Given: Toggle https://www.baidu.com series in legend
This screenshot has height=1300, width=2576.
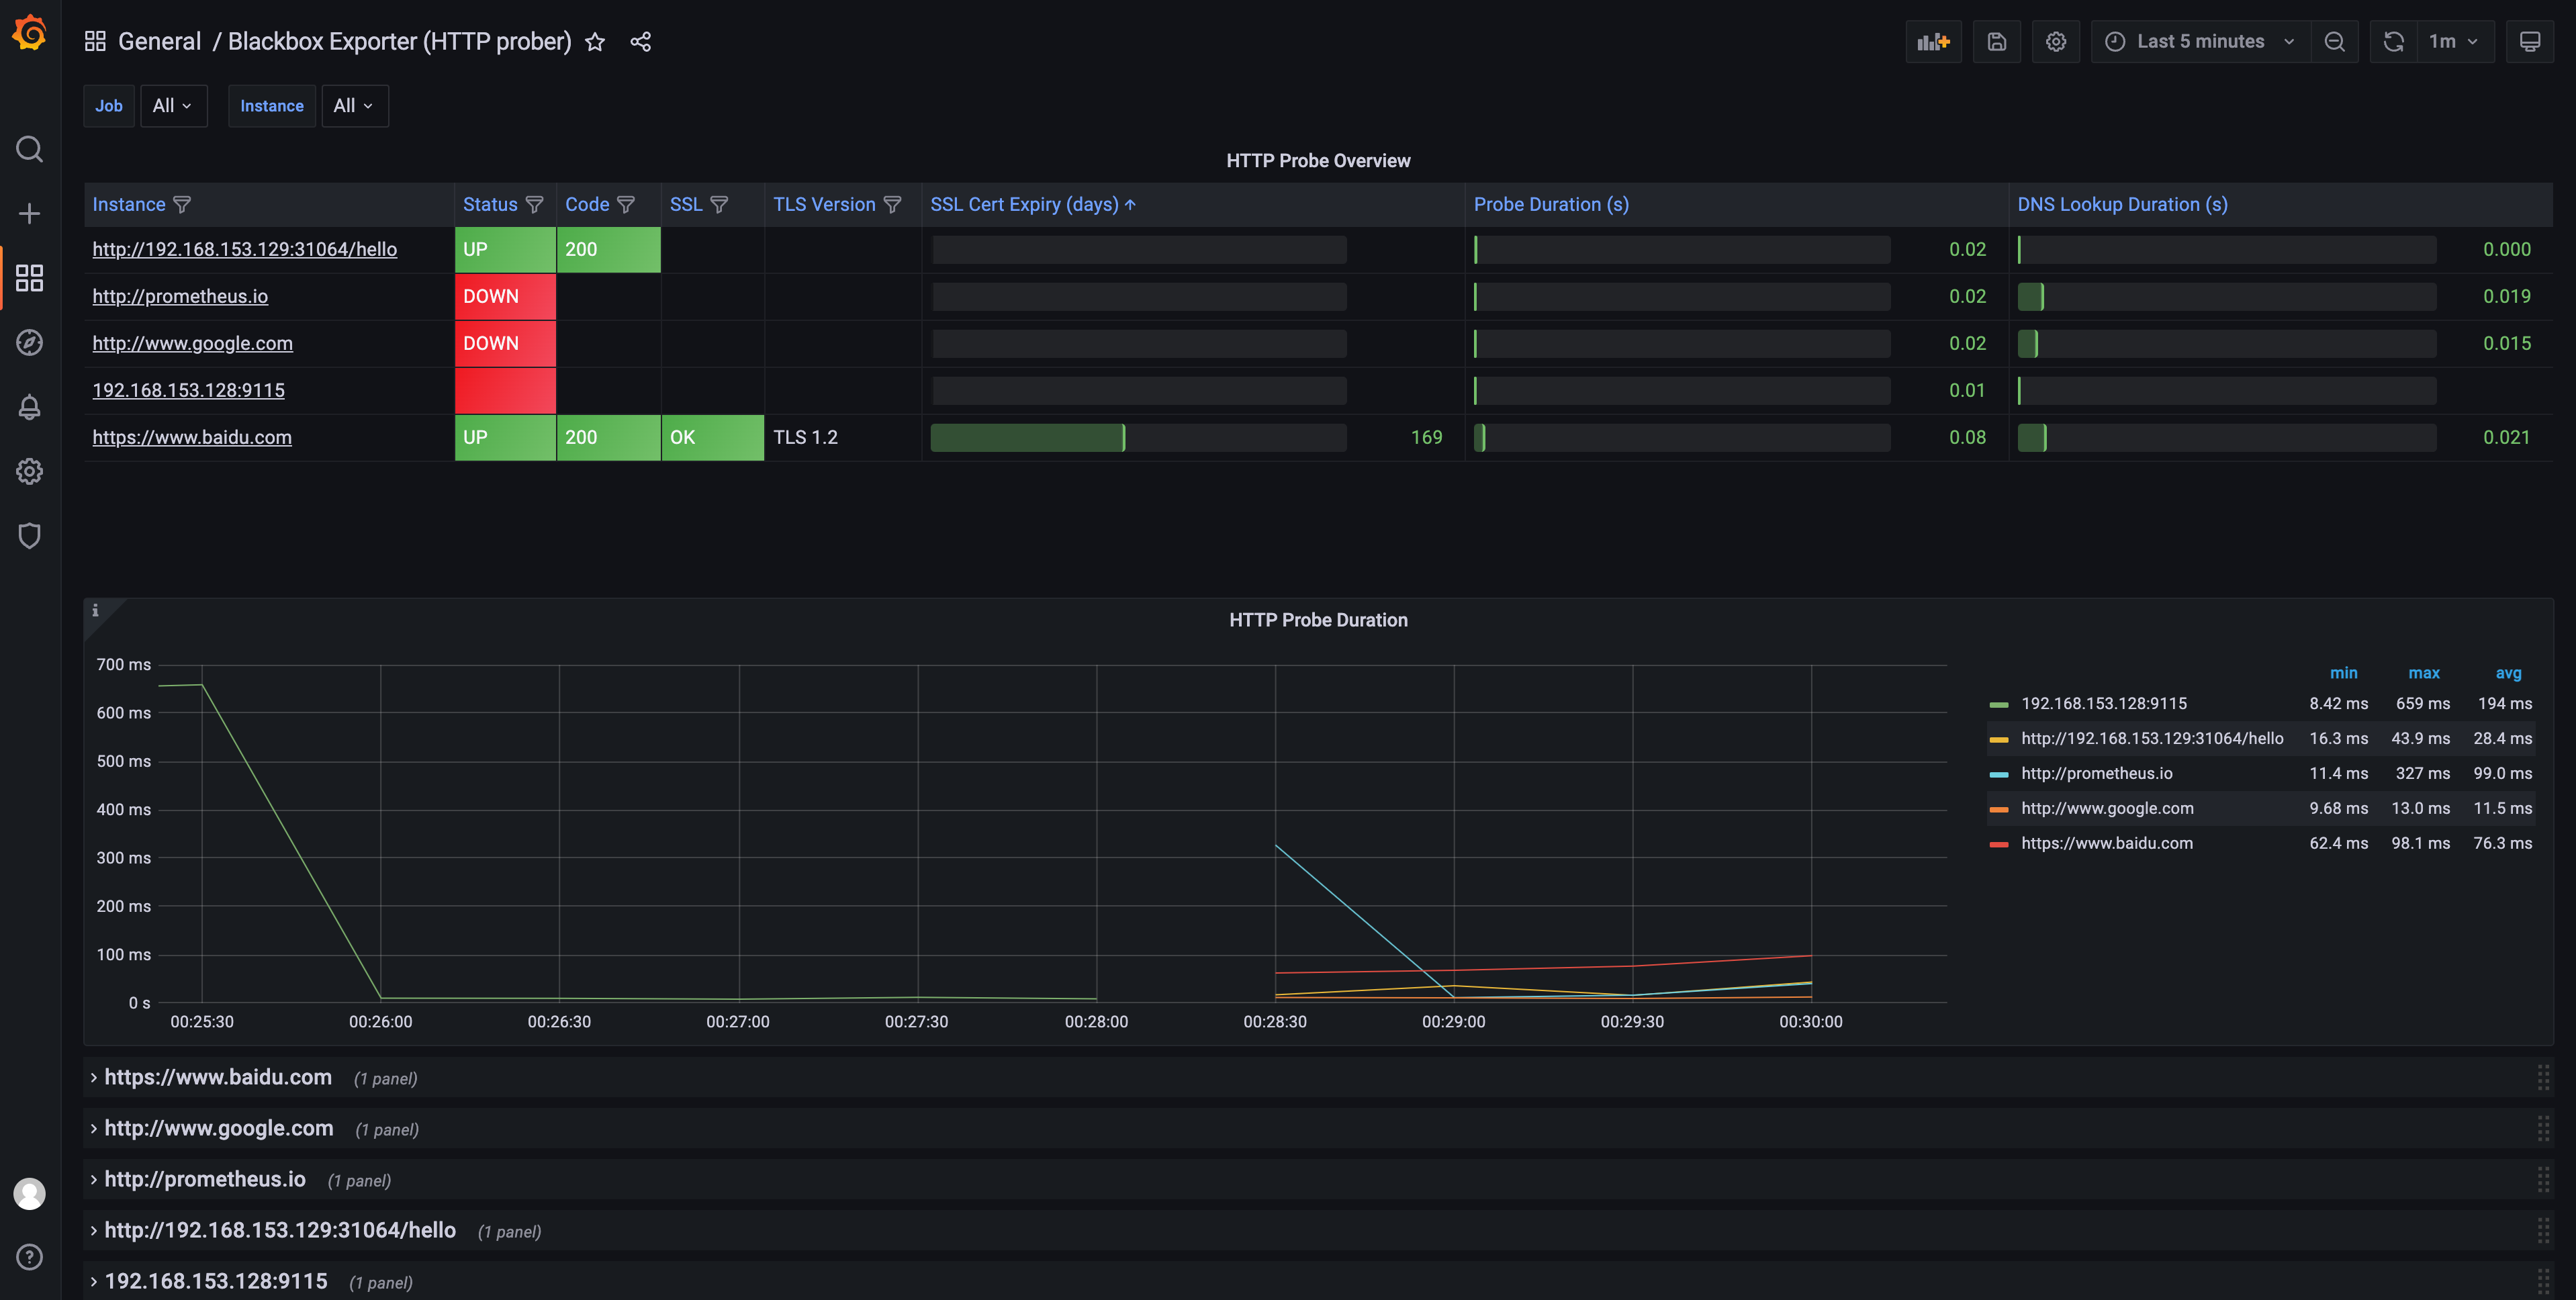Looking at the screenshot, I should pyautogui.click(x=2106, y=844).
